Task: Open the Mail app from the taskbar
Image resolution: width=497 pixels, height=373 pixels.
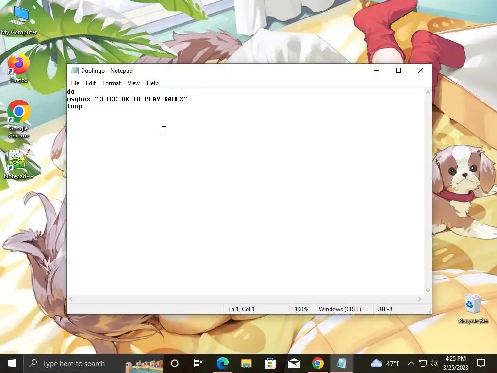Action: [x=294, y=363]
